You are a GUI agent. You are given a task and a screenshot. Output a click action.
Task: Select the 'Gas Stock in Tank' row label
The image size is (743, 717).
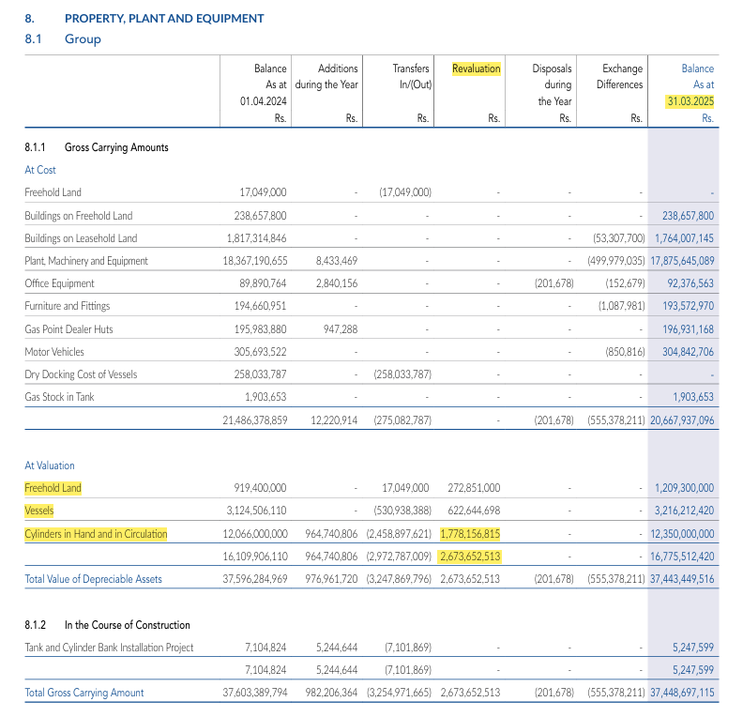pos(59,397)
